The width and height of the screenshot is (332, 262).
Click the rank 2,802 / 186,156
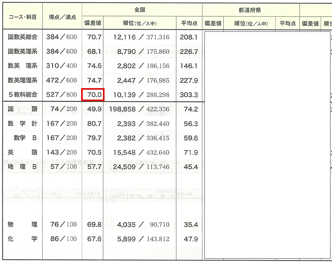coord(143,66)
